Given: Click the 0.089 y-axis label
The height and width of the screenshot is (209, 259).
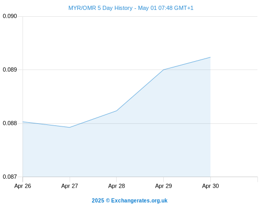Looking at the screenshot, I should click(10, 69).
